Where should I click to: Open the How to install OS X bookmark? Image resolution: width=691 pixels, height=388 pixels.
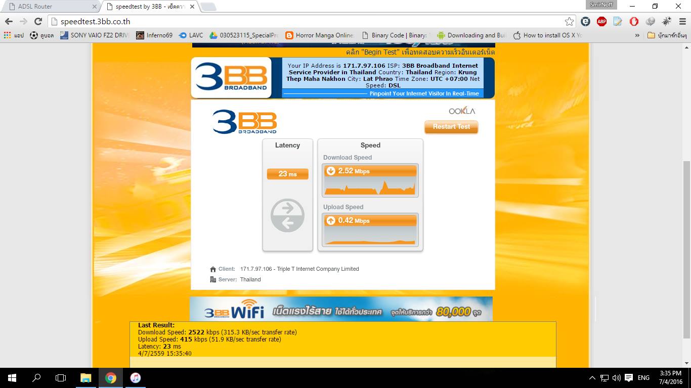coord(547,35)
